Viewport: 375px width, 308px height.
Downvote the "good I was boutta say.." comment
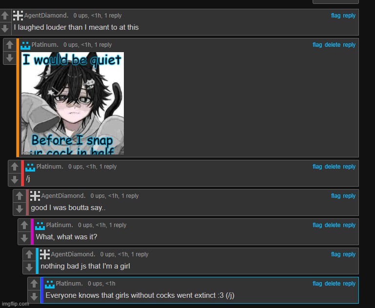20,209
